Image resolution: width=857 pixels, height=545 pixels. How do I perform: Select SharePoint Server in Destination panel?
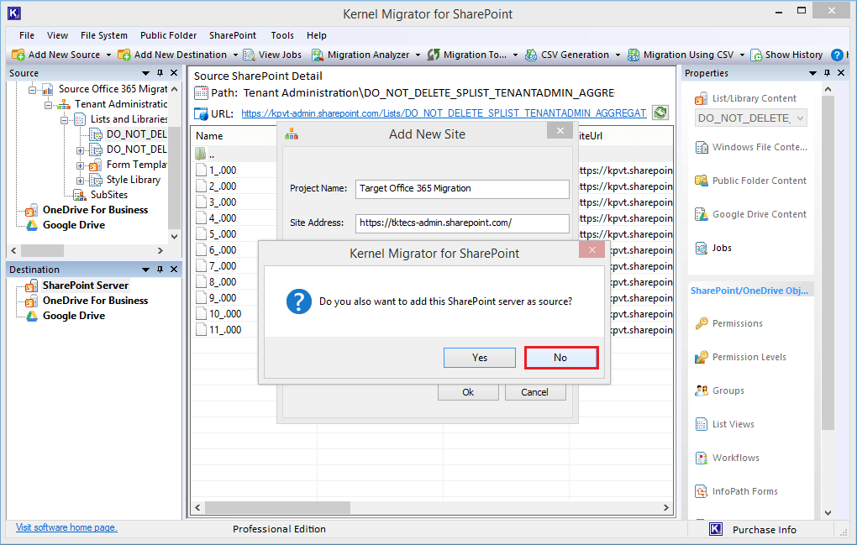coord(85,285)
